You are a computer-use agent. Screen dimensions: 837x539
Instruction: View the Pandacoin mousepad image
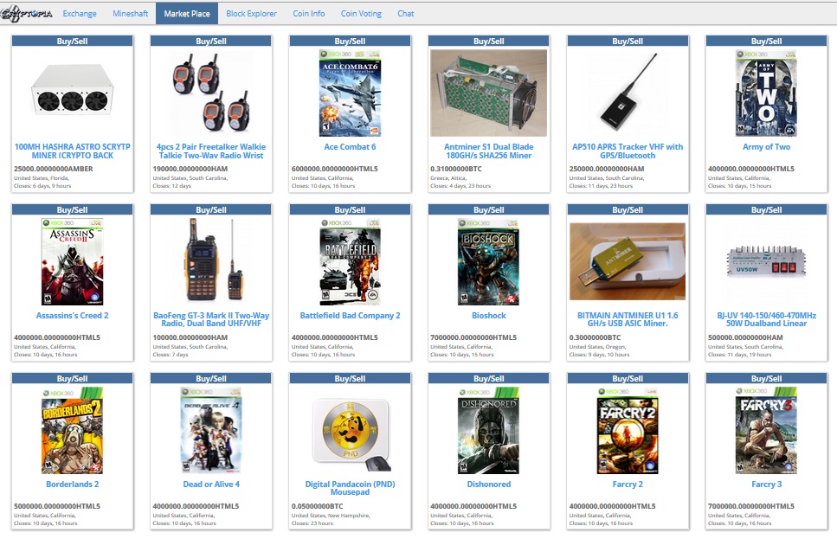tap(351, 435)
